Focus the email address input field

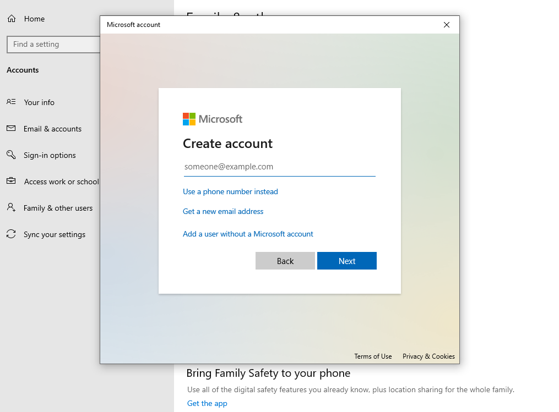point(280,167)
